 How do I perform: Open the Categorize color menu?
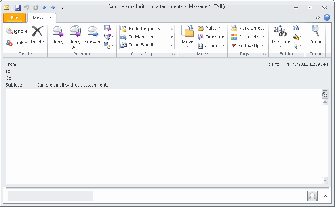pos(248,37)
